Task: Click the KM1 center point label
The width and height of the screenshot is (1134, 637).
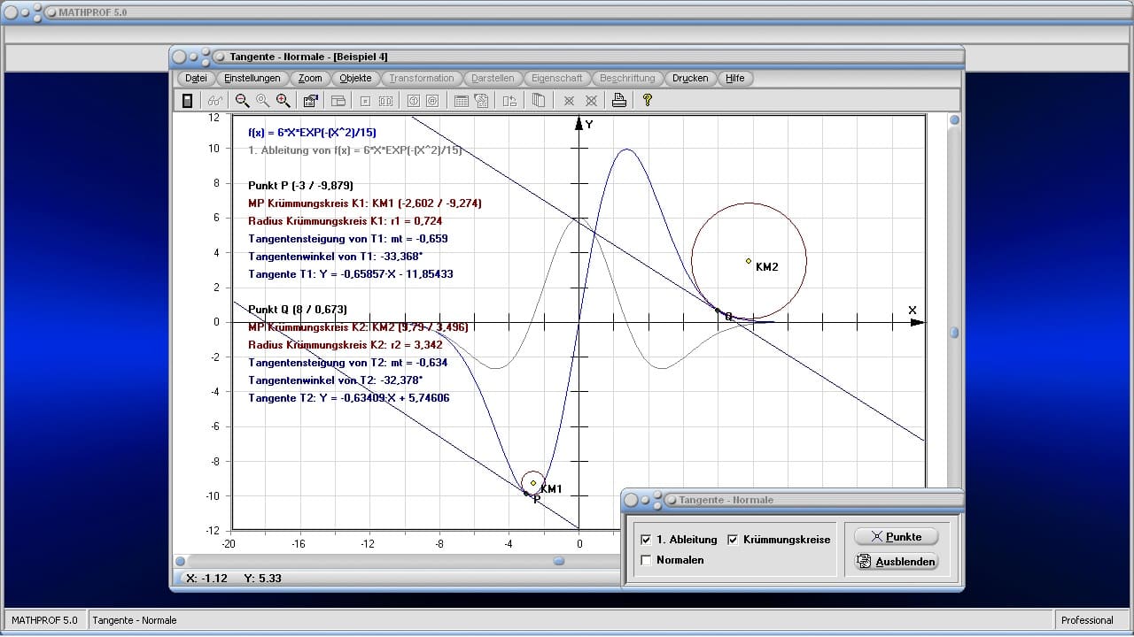Action: point(551,489)
